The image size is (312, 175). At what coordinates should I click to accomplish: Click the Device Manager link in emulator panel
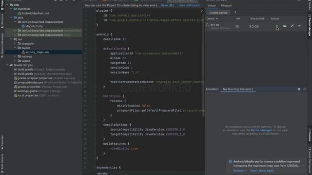(261, 130)
